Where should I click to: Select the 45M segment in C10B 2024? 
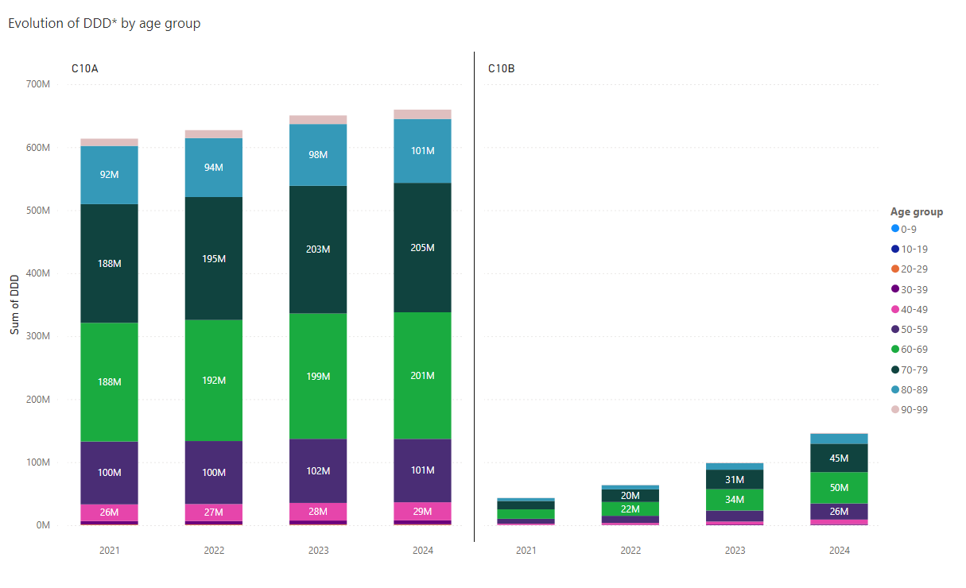coord(839,458)
